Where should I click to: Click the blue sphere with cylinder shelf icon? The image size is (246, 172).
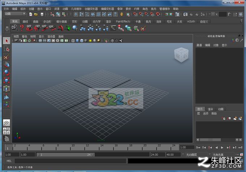[75, 28]
